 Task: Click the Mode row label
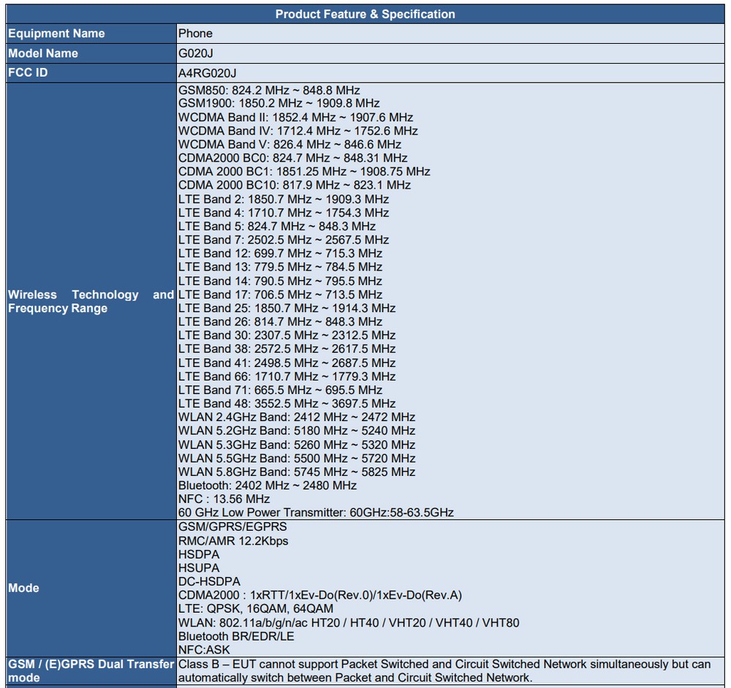tap(23, 588)
